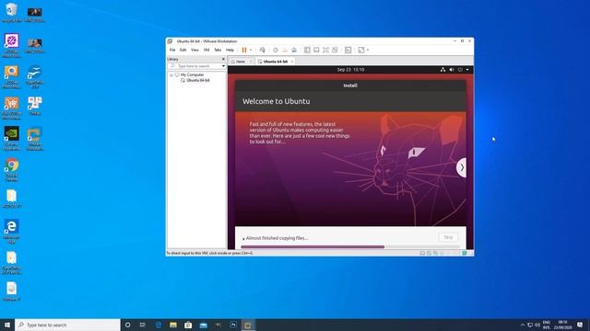This screenshot has width=590, height=331.
Task: Open the Help menu in VMware
Action: pyautogui.click(x=230, y=50)
